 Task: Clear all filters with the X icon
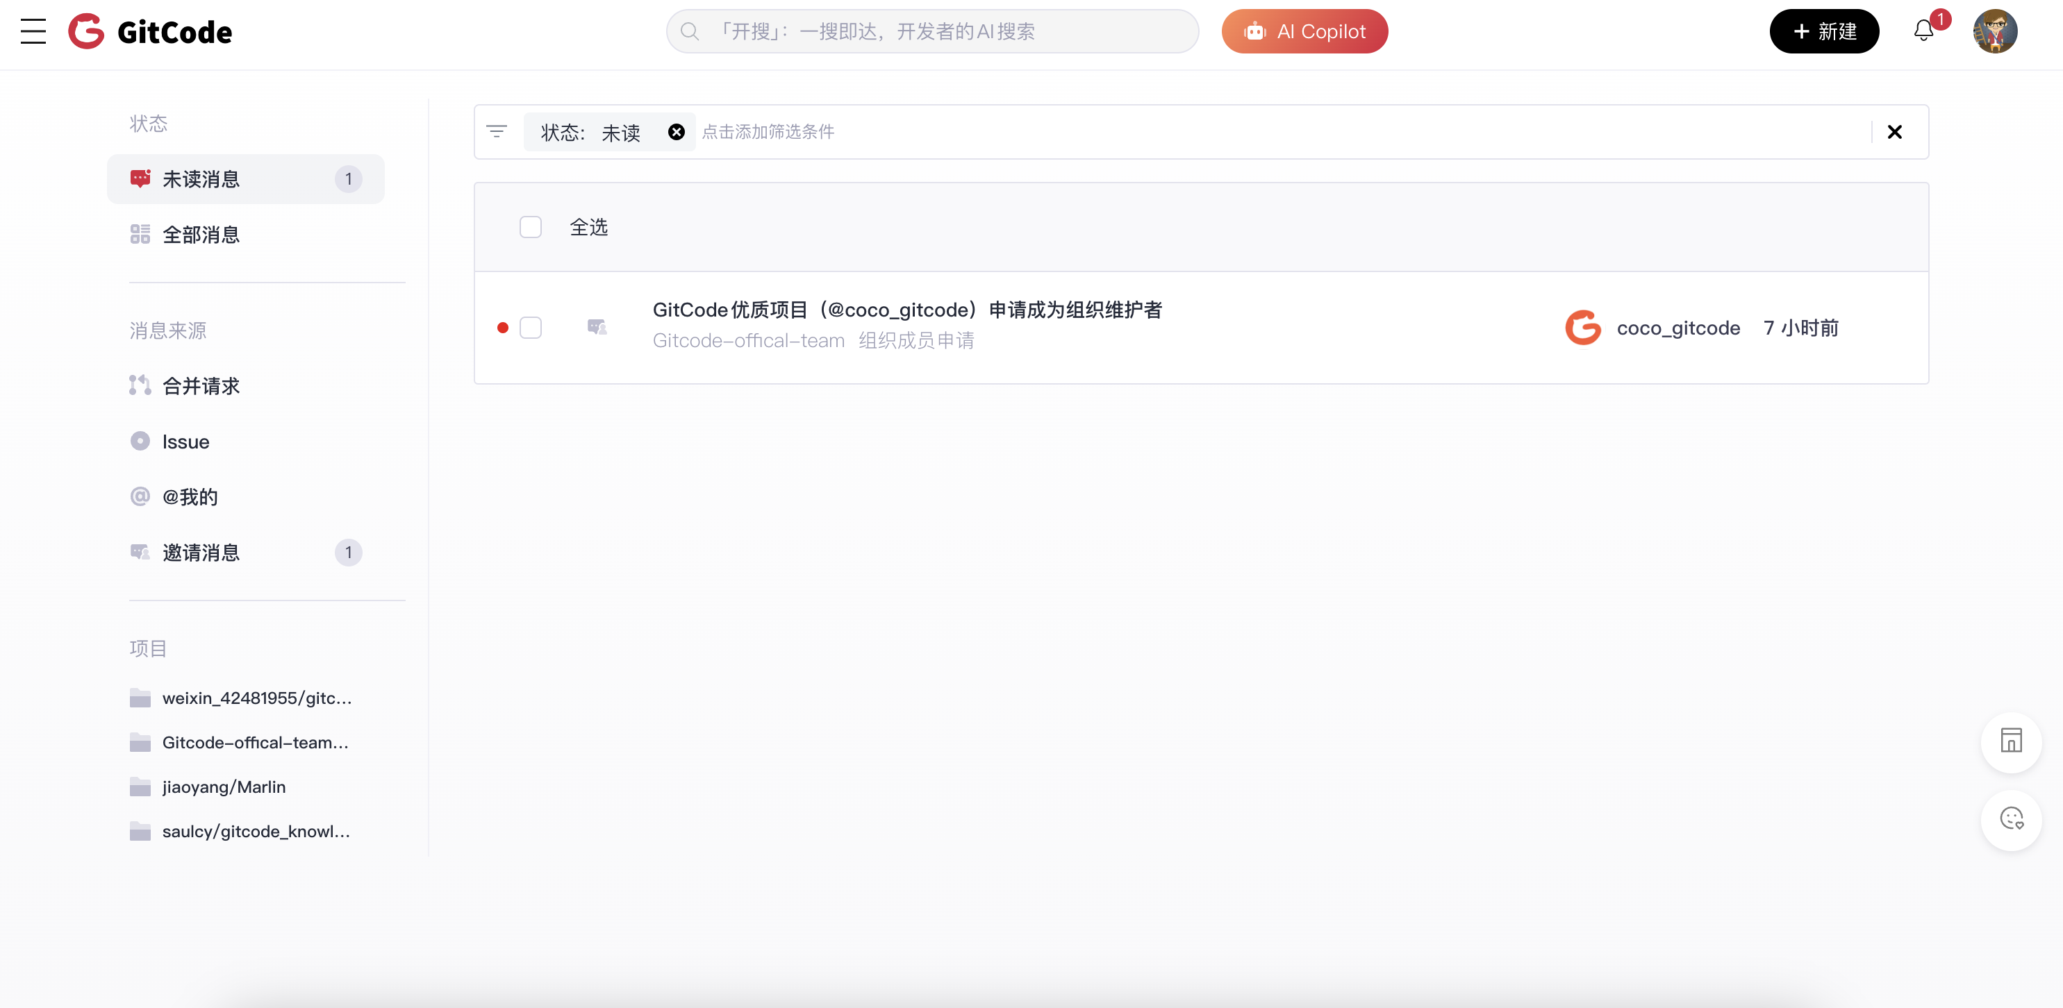pyautogui.click(x=1894, y=132)
